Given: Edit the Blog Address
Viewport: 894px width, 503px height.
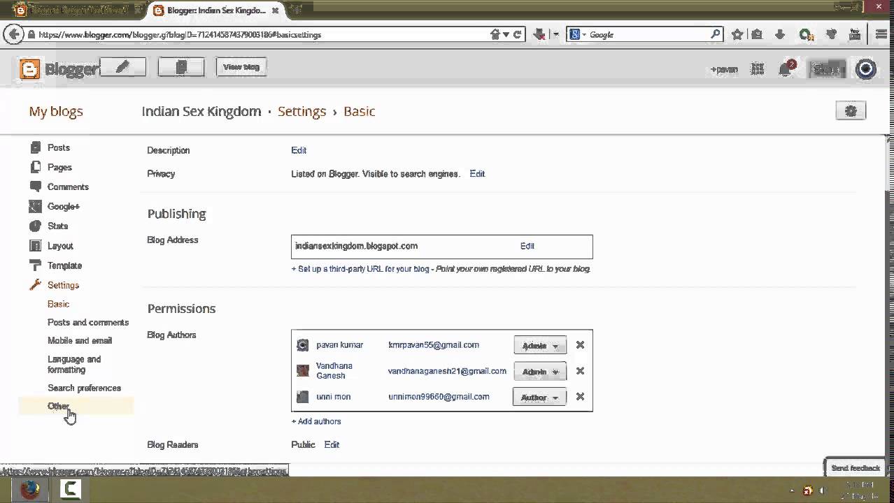Looking at the screenshot, I should pos(527,246).
